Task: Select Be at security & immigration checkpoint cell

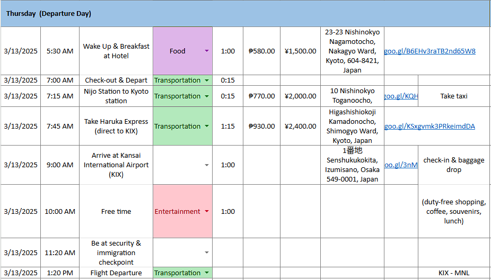Action: point(116,252)
